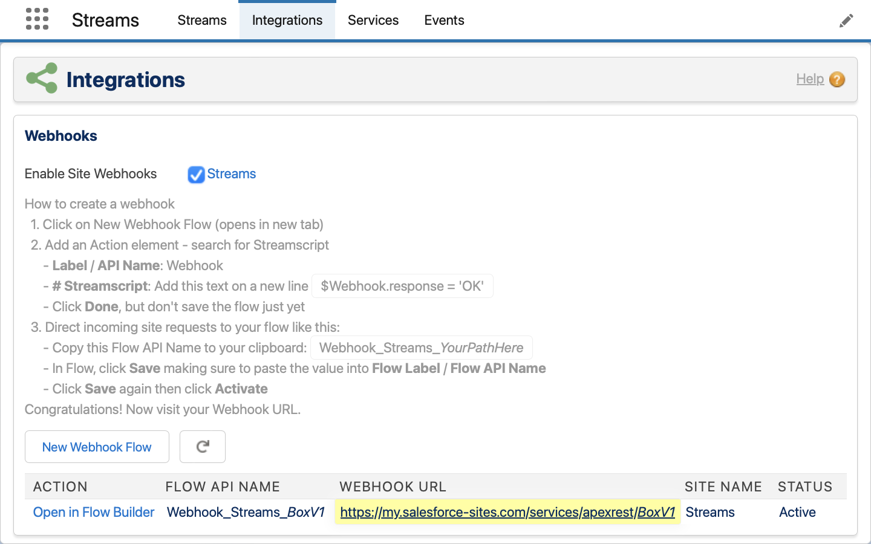871x544 pixels.
Task: Visit the BoxV1 webhook URL link
Action: [x=507, y=512]
